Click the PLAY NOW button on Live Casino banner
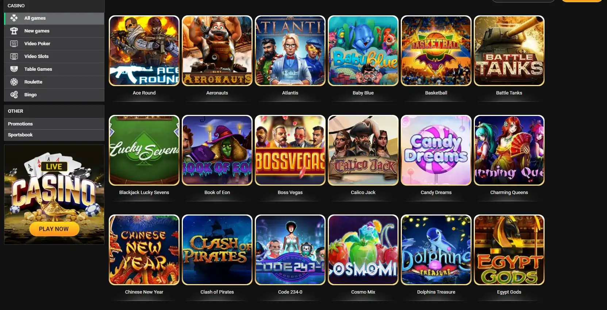The image size is (607, 310). tap(54, 229)
